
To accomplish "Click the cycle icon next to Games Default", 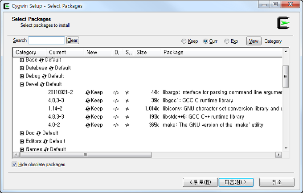I will (x=46, y=149).
